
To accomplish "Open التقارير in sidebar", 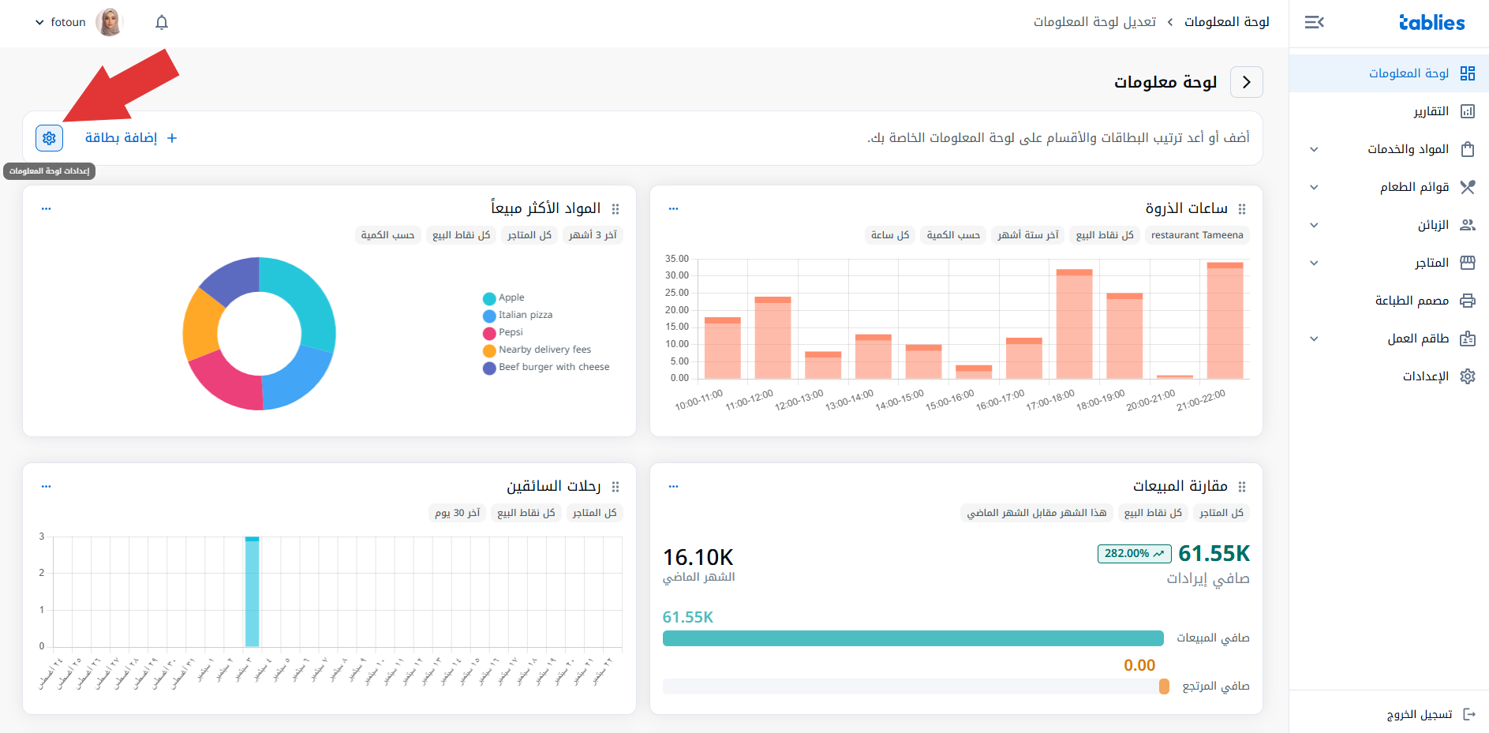I will click(1389, 111).
